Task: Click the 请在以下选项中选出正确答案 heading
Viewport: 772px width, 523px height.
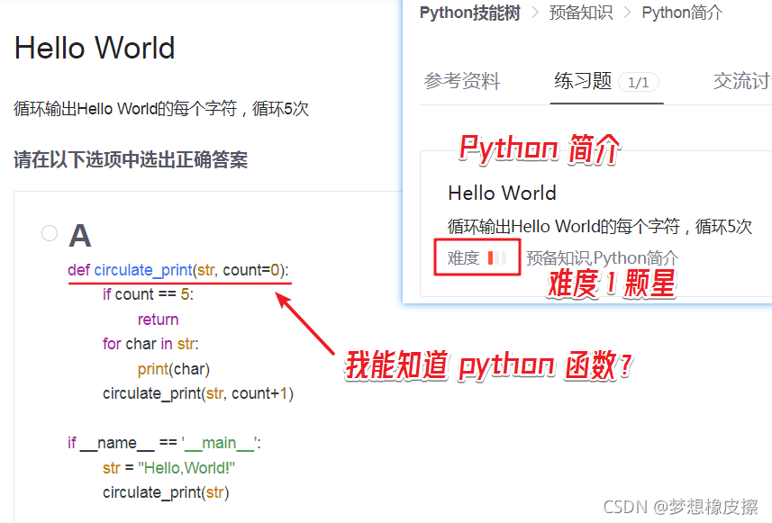Action: 131,160
